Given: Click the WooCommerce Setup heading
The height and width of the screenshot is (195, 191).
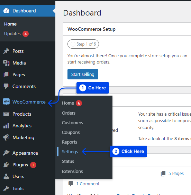Looking at the screenshot, I should tap(91, 29).
